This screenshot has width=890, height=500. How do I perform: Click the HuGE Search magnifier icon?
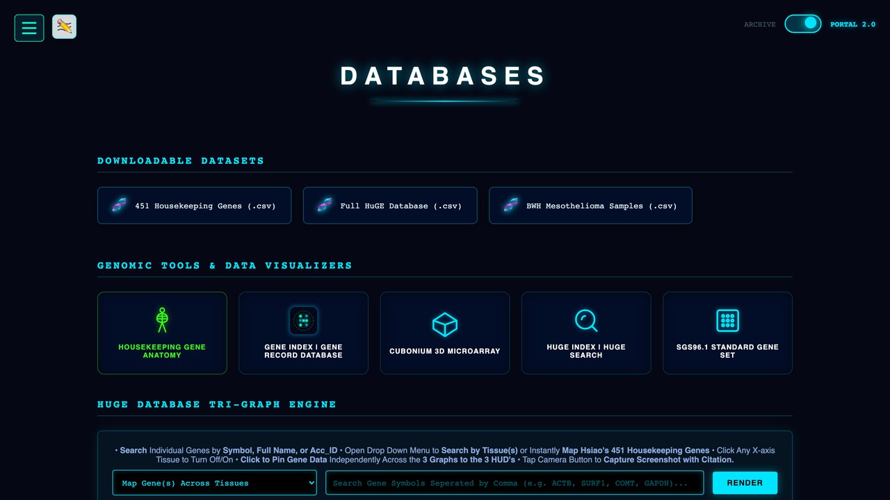(x=586, y=320)
